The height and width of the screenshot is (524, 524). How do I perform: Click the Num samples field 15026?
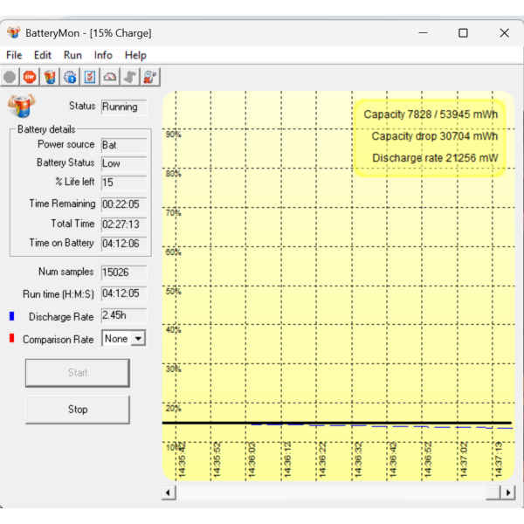coord(124,272)
